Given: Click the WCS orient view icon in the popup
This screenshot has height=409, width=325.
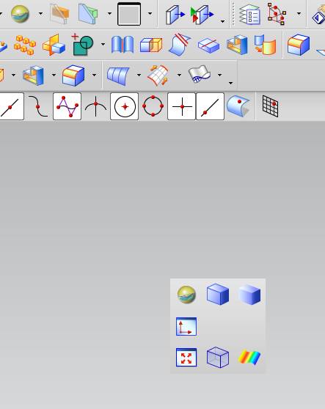Looking at the screenshot, I should click(186, 326).
